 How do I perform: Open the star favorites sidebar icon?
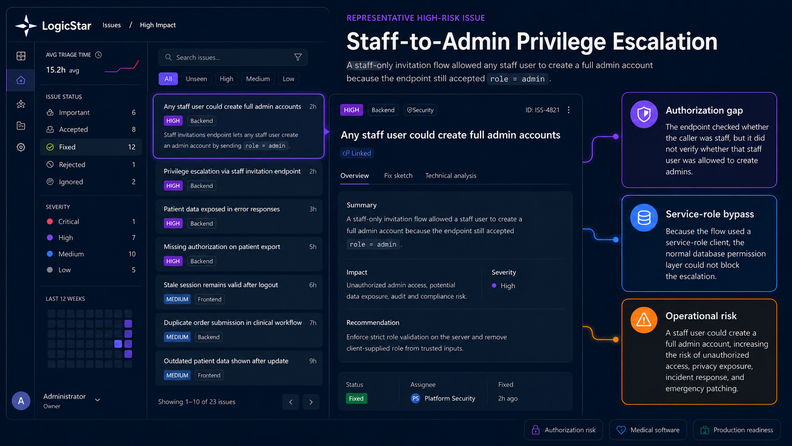pos(21,104)
